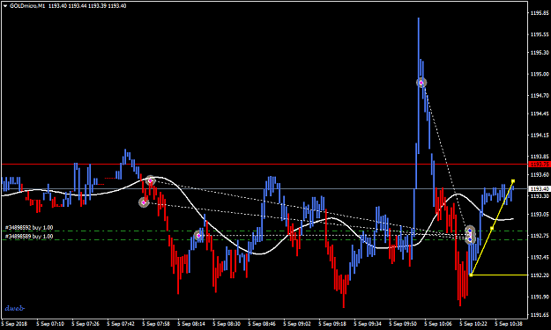Click the 1193.85 price axis label
This screenshot has width=551, height=330.
coord(540,157)
